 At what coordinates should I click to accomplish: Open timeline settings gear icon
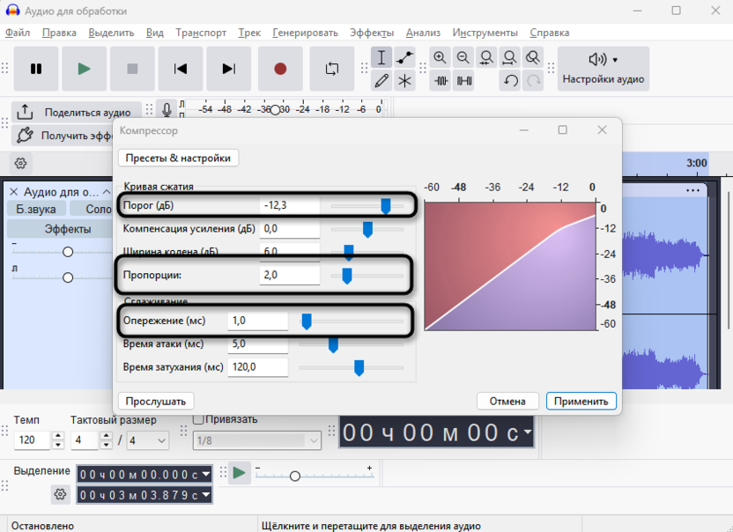(21, 163)
